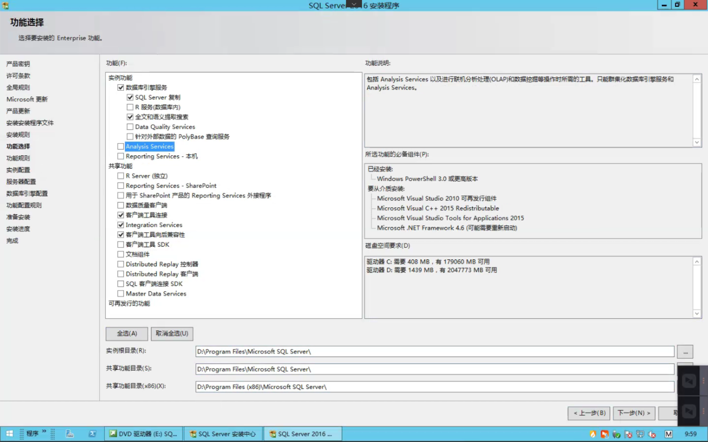Viewport: 708px width, 442px height.
Task: Proceed with 下一步(N) button
Action: coord(634,413)
